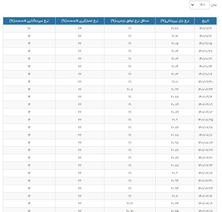Image resolution: width=222 pixels, height=212 pixels.
Task: Select the date cell 1401/08/25
Action: 205,119
